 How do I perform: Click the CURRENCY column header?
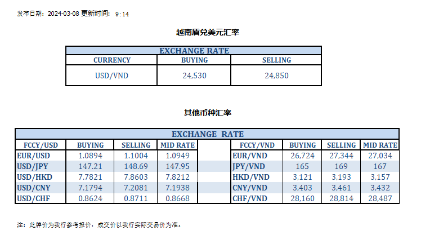[x=112, y=60]
